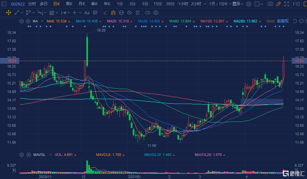This screenshot has height=179, width=307.
Task: Switch to 周K weekly chart
Action: coord(69,4)
